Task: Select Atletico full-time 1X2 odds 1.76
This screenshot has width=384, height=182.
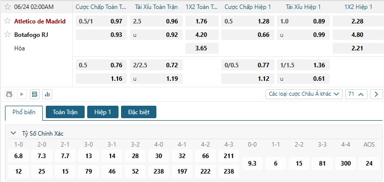Action: [202, 21]
